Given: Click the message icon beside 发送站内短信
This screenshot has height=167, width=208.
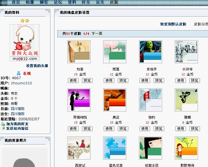Looking at the screenshot, I should click(3, 129).
